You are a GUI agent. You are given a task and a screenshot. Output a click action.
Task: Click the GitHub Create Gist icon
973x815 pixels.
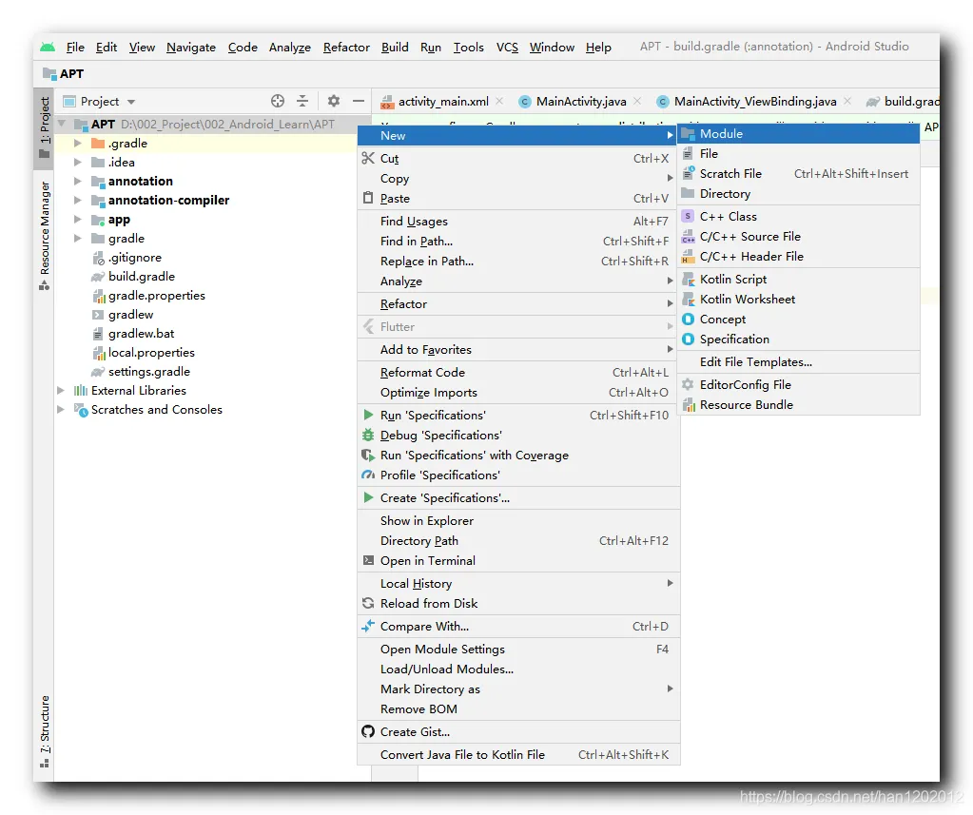click(368, 731)
